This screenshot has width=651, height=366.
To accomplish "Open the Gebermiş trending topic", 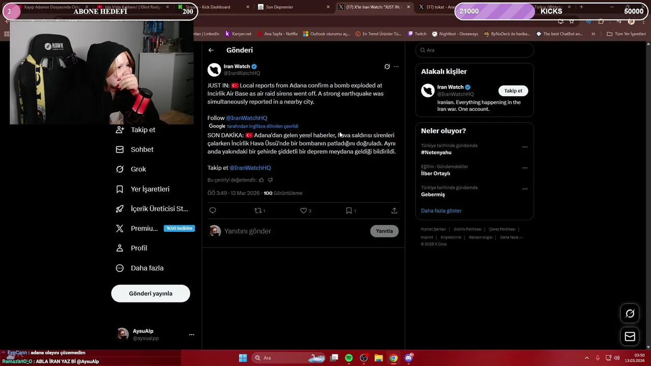I will pyautogui.click(x=433, y=195).
